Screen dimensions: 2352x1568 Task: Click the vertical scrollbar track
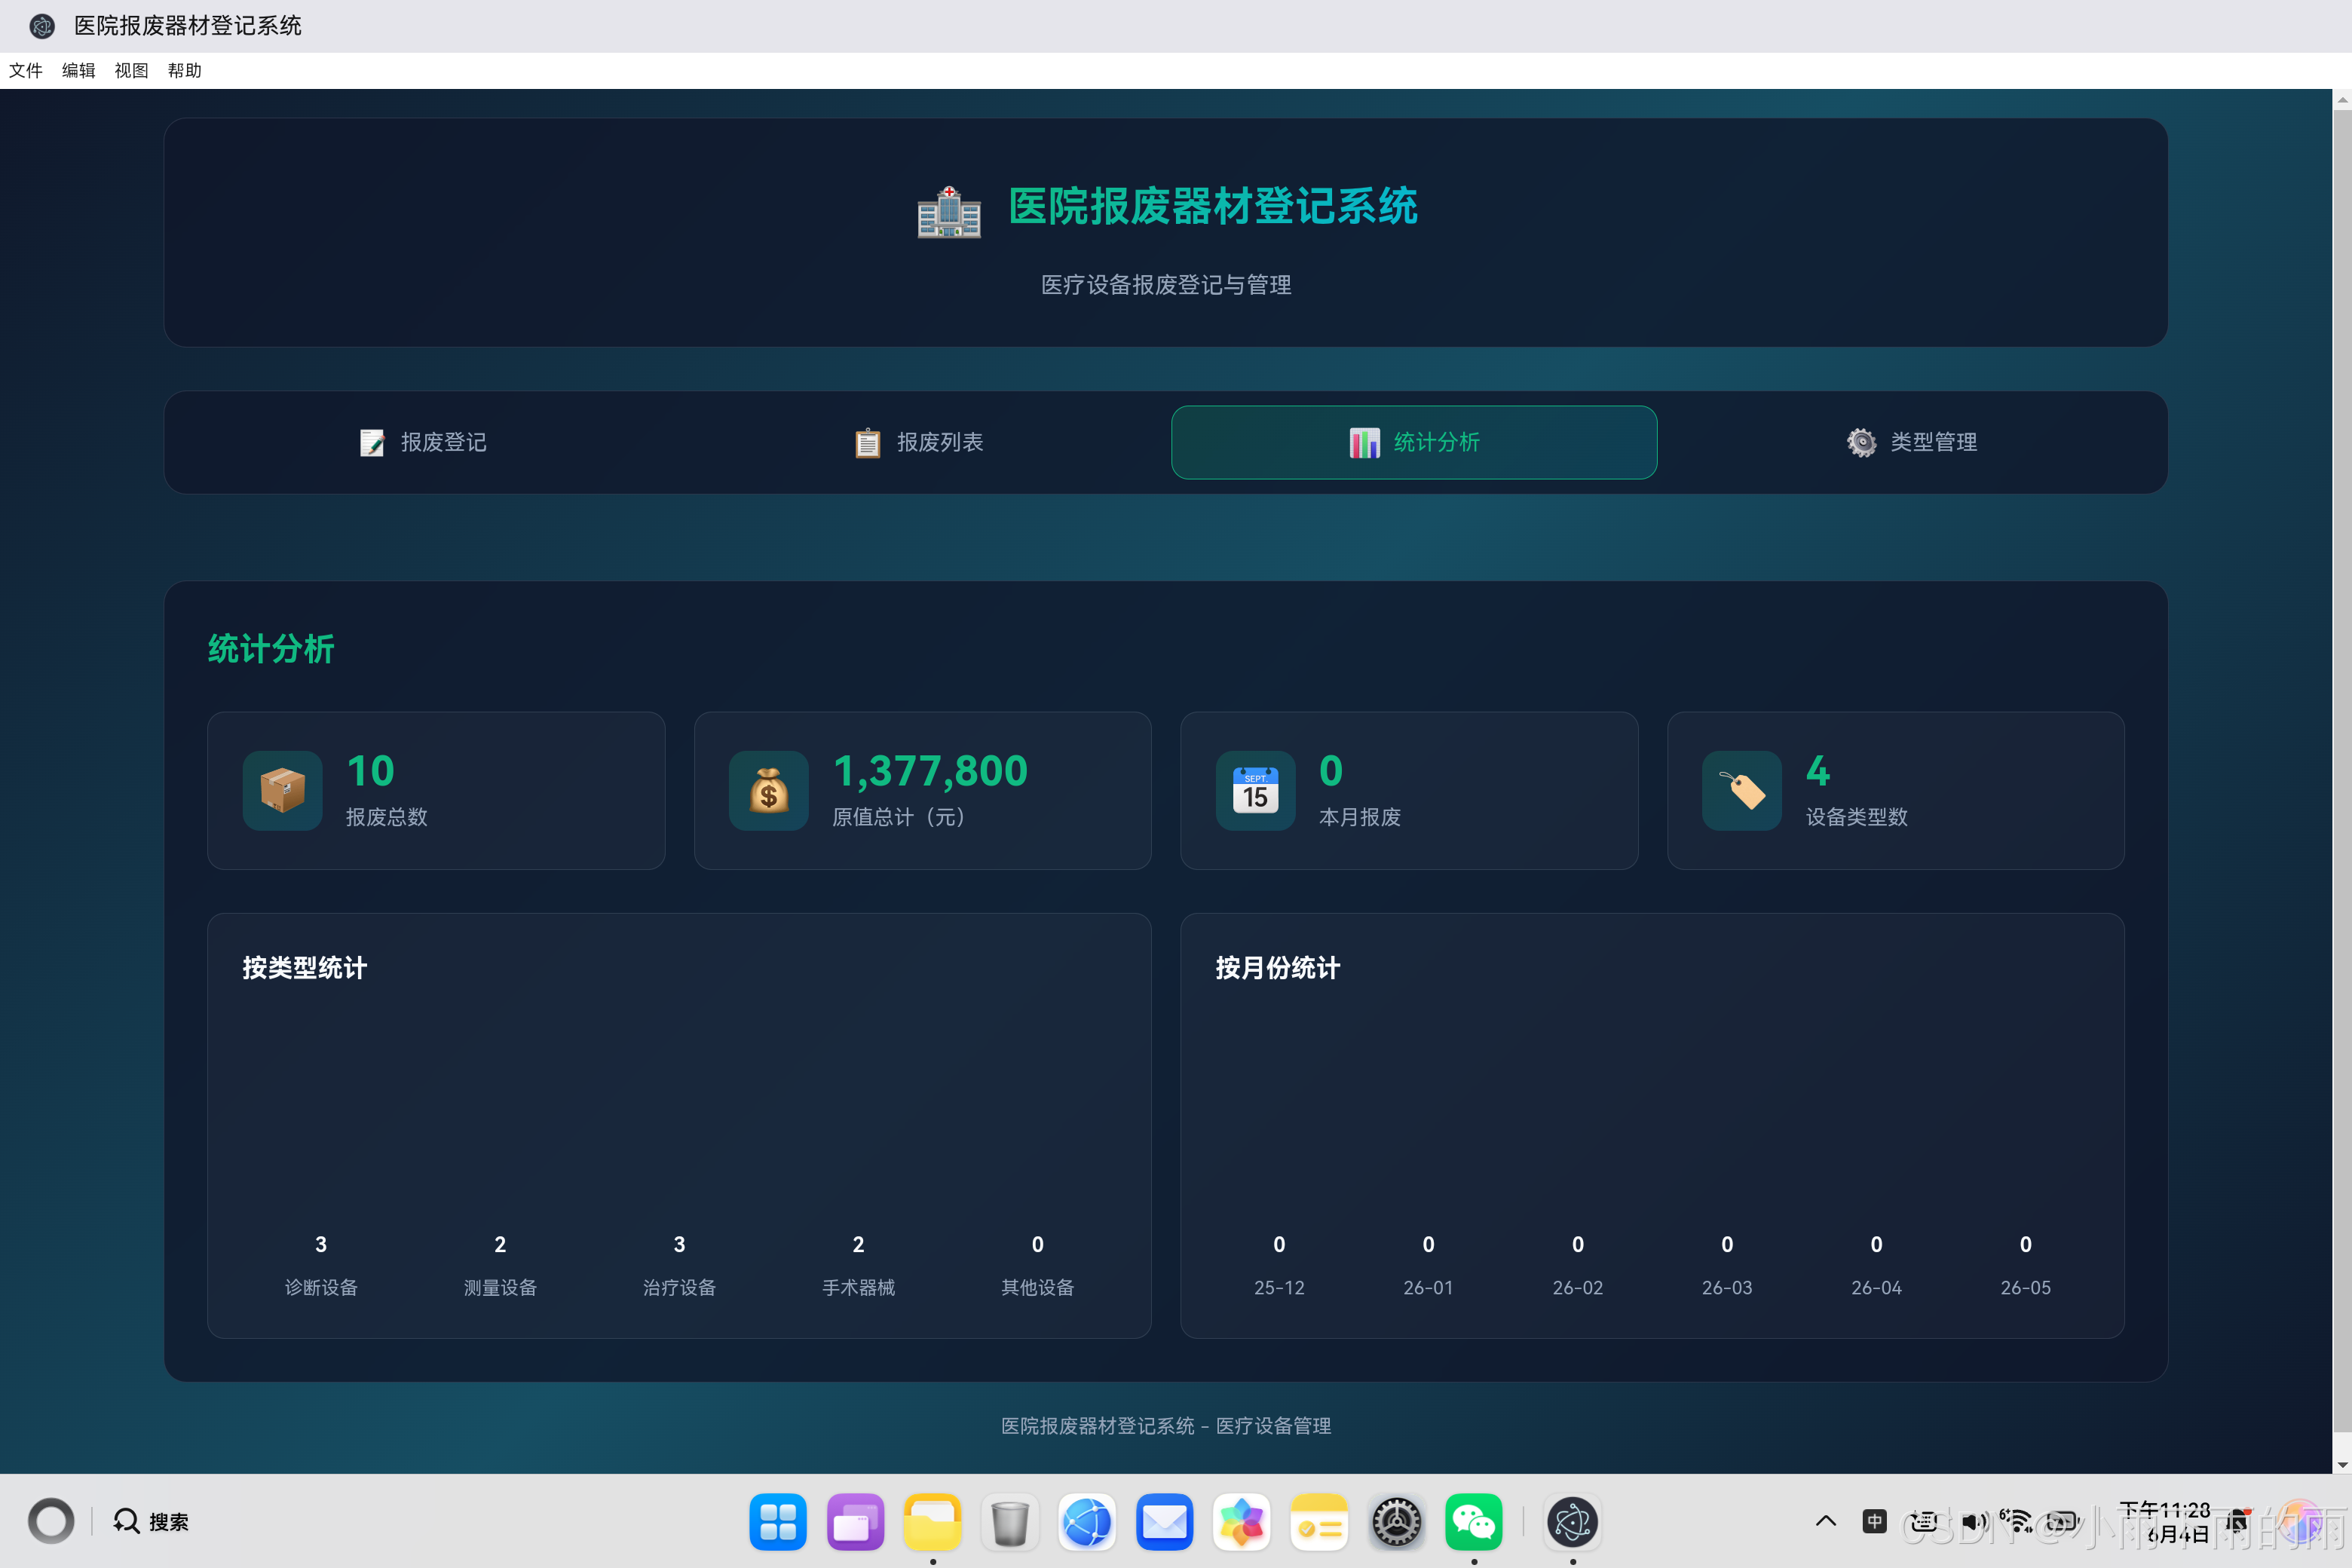[x=2342, y=780]
